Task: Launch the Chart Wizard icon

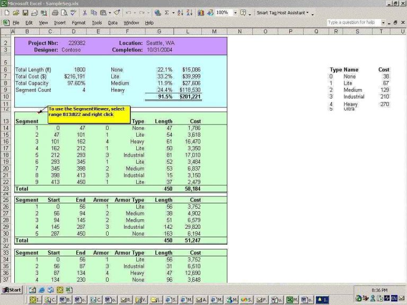Action: [201, 12]
